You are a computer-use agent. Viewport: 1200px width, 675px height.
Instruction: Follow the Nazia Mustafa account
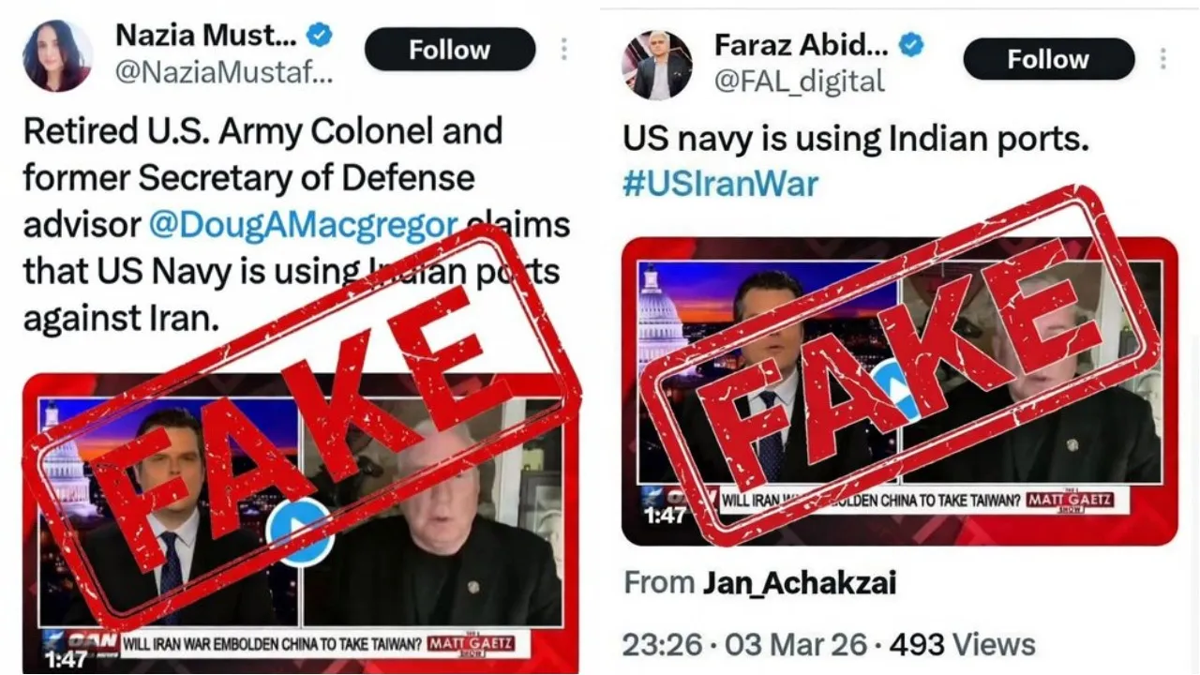pos(450,50)
